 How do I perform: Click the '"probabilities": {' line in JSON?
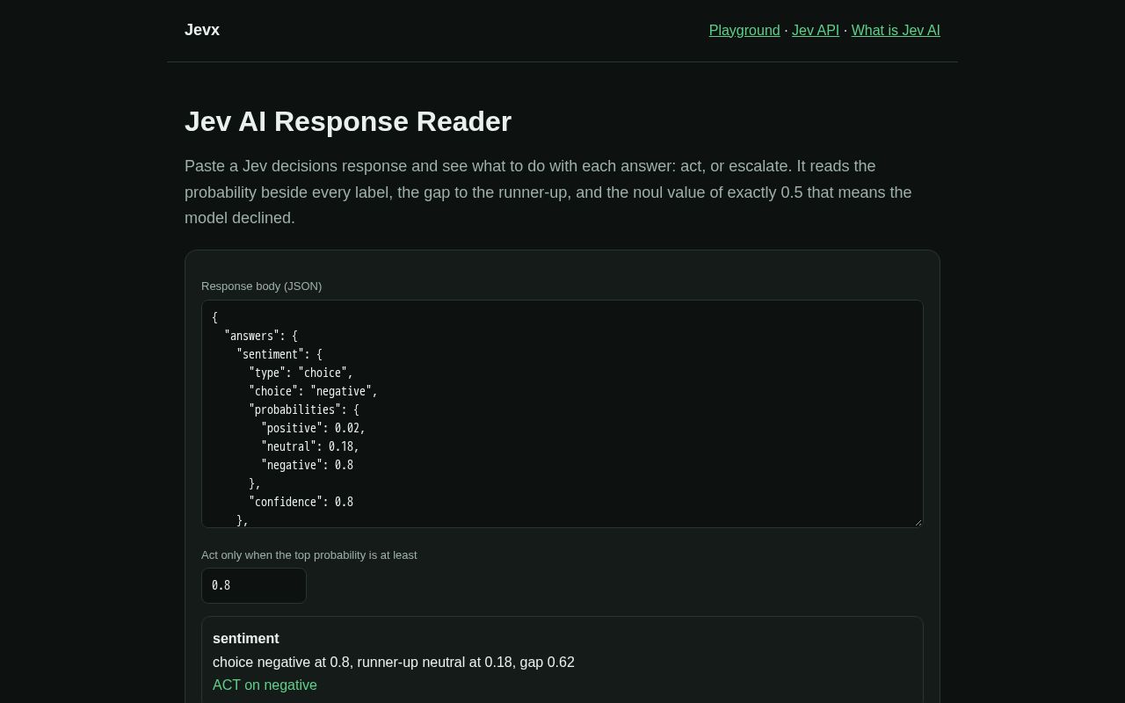(x=304, y=409)
